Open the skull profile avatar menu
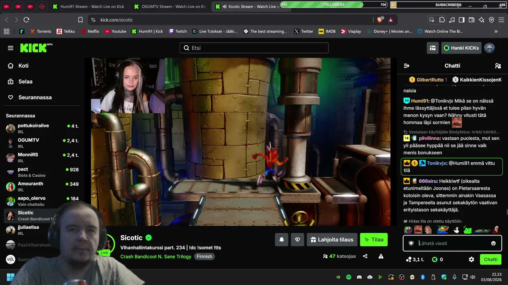Image resolution: width=508 pixels, height=285 pixels. click(x=489, y=48)
